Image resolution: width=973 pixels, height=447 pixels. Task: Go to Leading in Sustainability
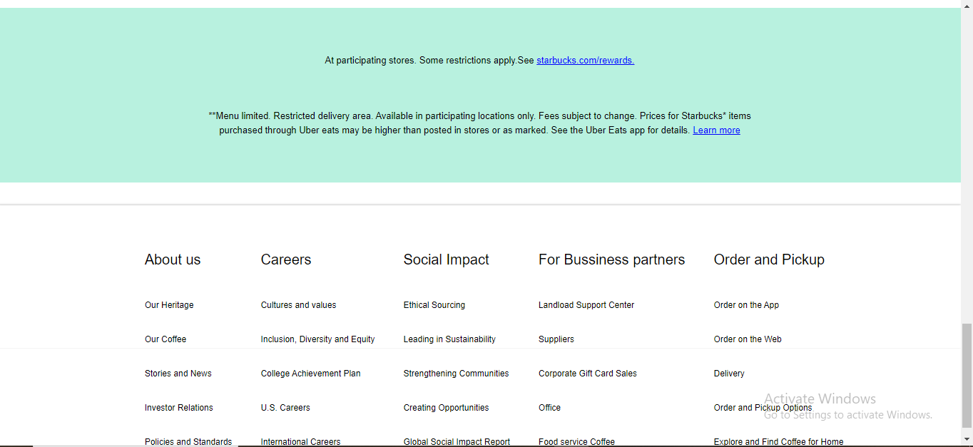[449, 339]
